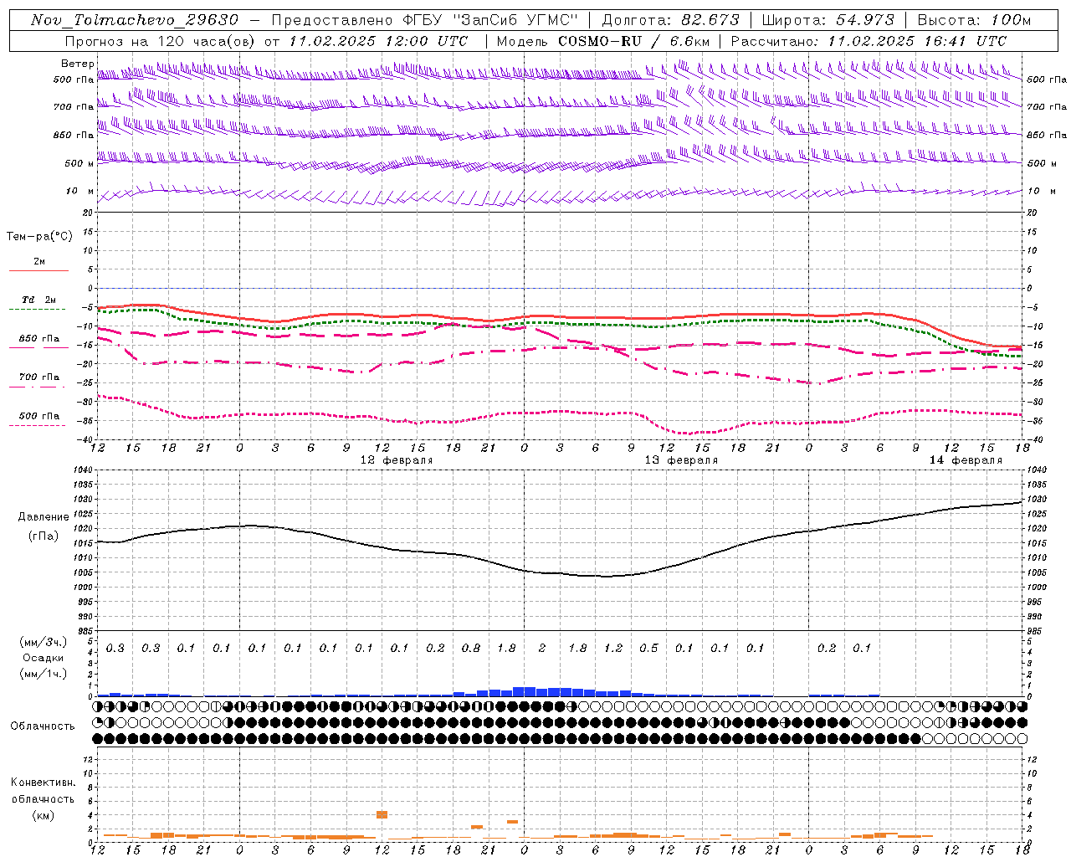Click the peak '2' precipitation value
The height and width of the screenshot is (857, 1071).
pyautogui.click(x=542, y=648)
